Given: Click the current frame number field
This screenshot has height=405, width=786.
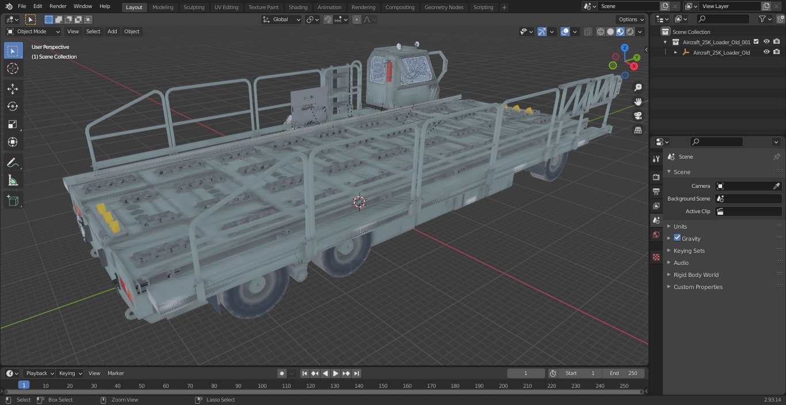Looking at the screenshot, I should [525, 373].
